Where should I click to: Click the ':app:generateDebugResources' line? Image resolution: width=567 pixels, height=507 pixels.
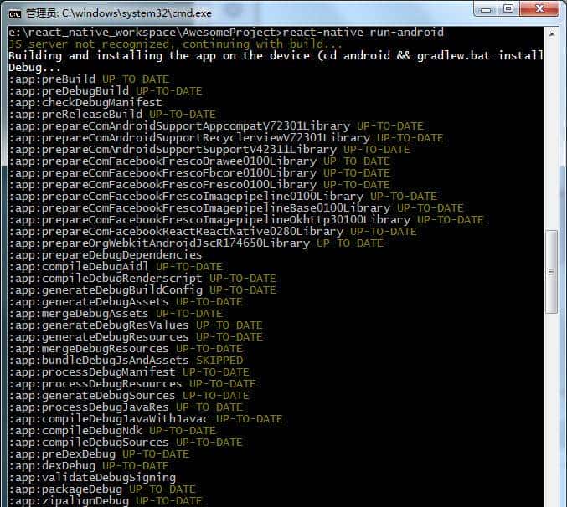[x=136, y=337]
